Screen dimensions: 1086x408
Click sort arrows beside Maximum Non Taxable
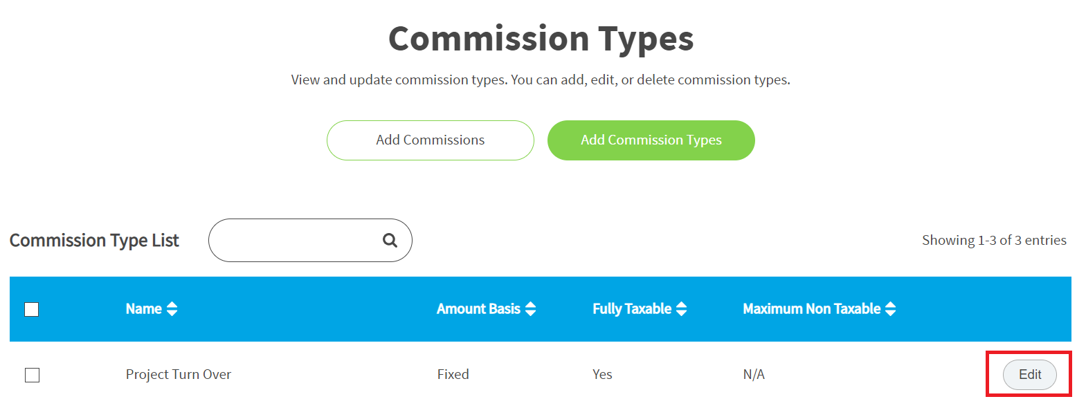coord(891,309)
